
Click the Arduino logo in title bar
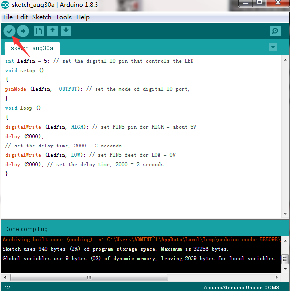[5, 5]
